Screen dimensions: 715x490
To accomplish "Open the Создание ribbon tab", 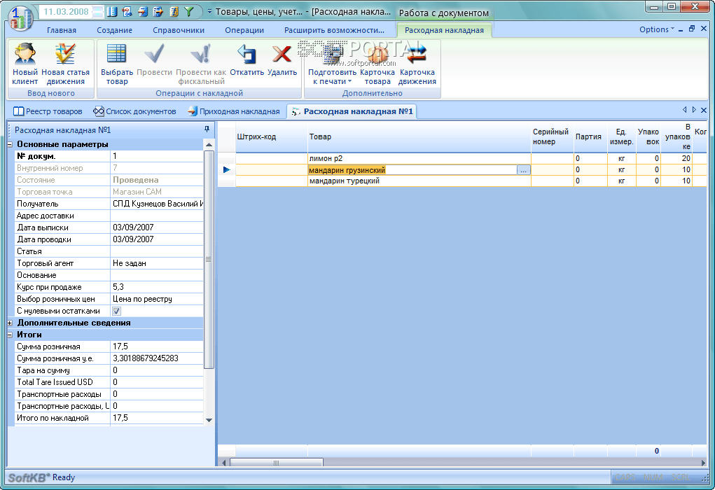I will tap(114, 30).
